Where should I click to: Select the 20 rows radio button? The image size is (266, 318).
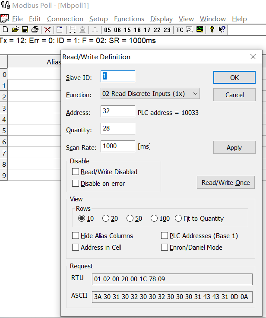pos(106,219)
